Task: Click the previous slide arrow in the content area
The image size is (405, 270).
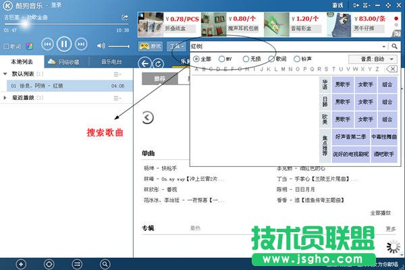Action: (148, 117)
